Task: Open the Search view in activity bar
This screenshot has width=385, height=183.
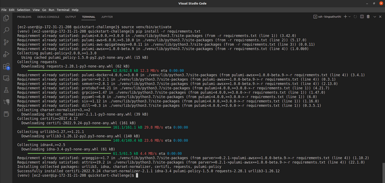Action: [x=6, y=31]
